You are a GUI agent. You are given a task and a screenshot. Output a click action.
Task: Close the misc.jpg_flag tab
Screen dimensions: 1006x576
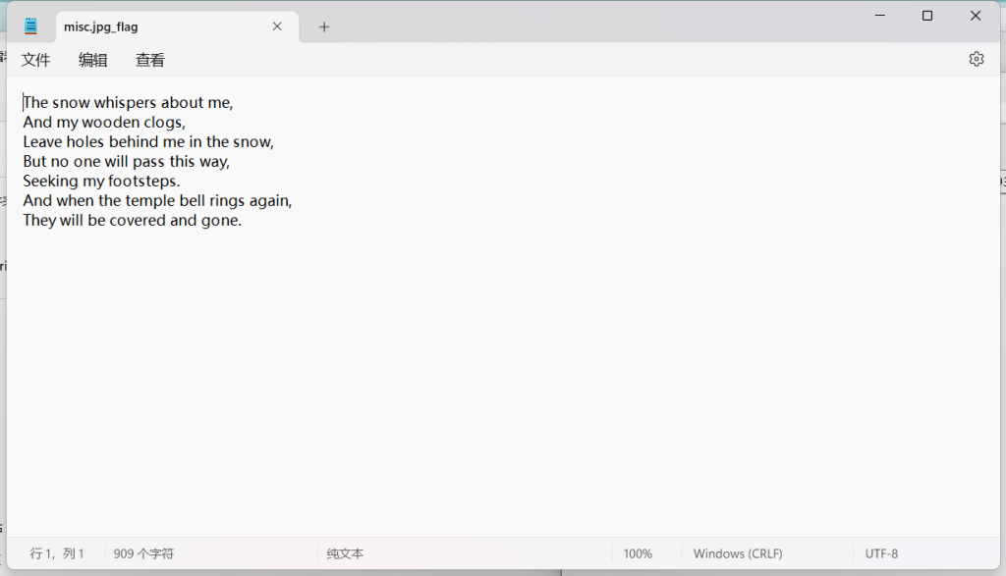(277, 26)
